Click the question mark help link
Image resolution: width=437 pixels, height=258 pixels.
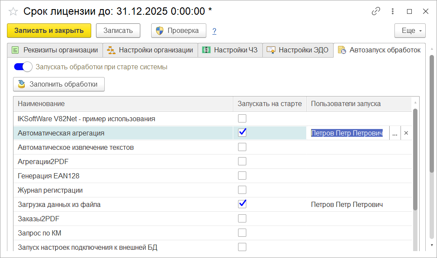point(214,31)
